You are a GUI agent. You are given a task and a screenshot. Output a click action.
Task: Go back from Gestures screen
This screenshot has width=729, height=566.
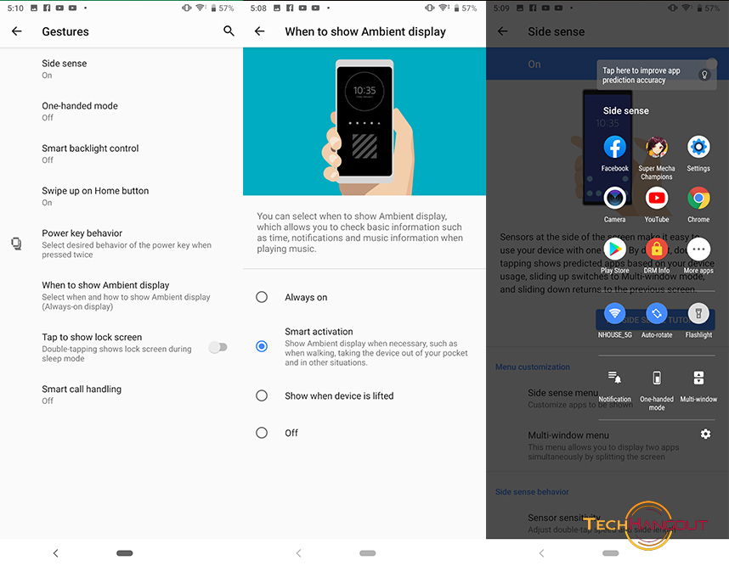pos(17,31)
